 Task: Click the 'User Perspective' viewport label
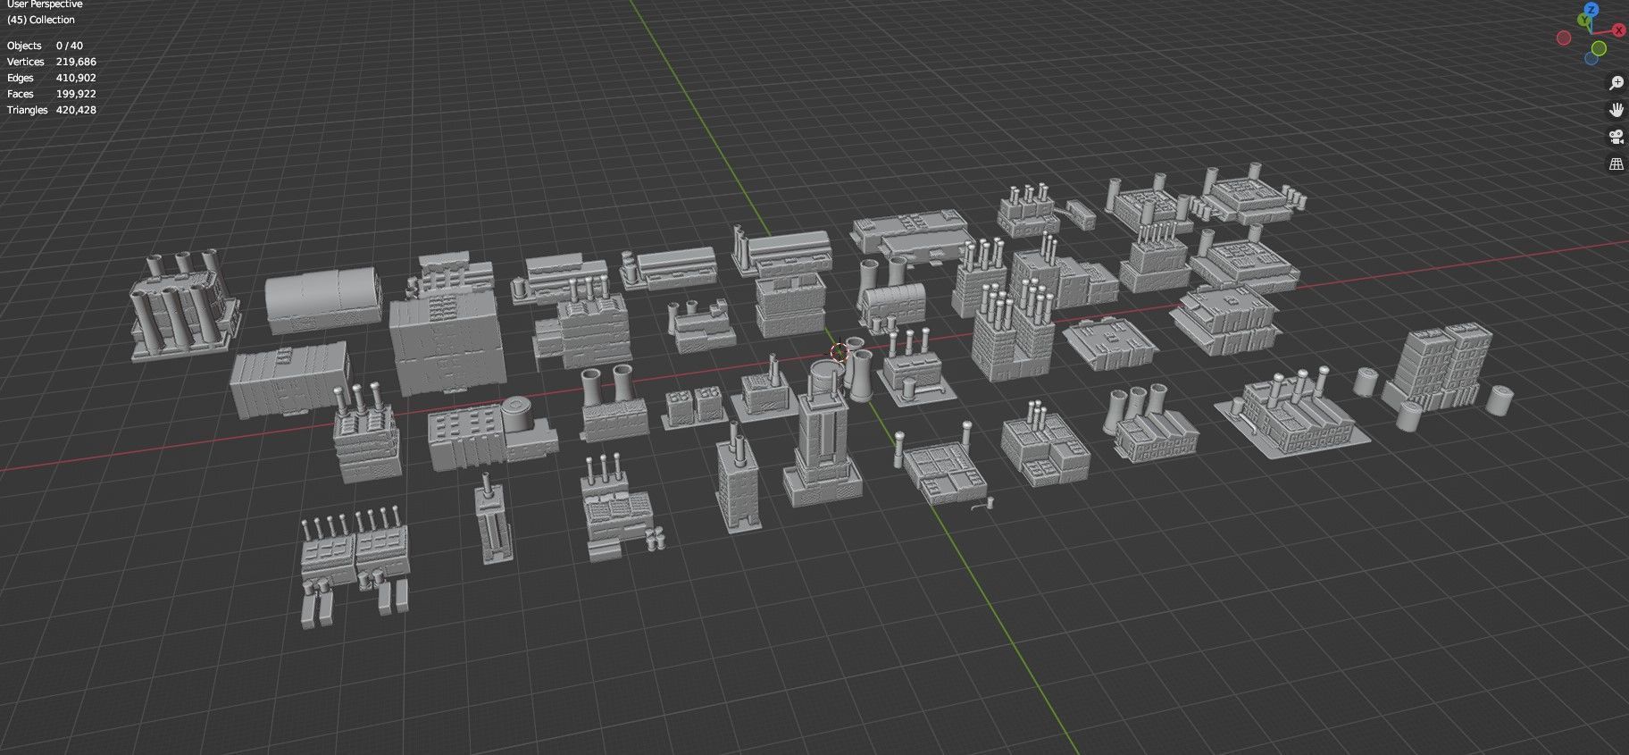tap(45, 4)
